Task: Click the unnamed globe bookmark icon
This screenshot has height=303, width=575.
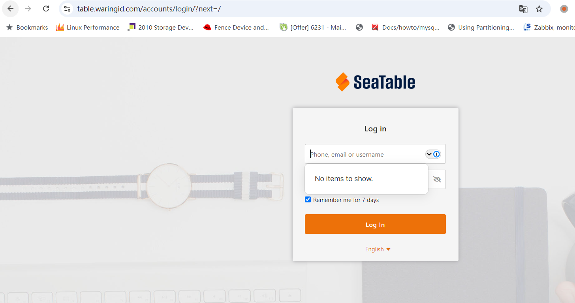Action: 359,27
